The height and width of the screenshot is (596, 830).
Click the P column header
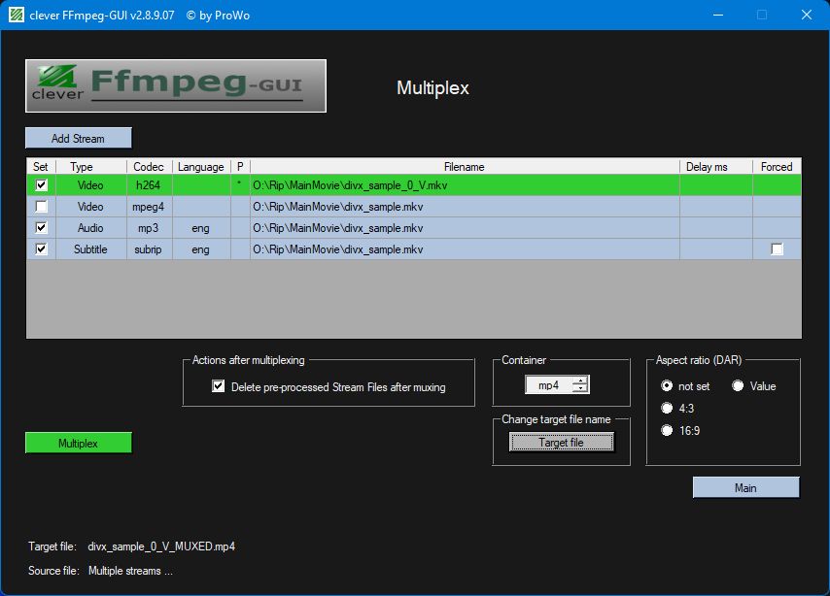pyautogui.click(x=240, y=167)
